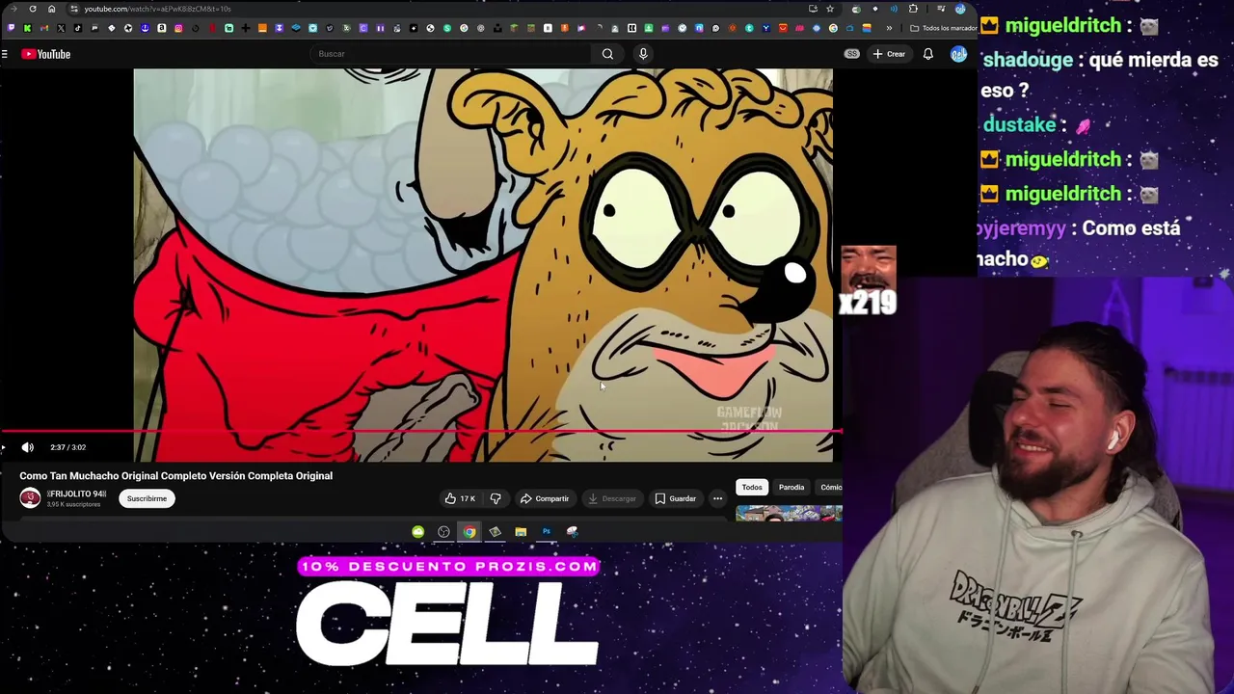Open the YouTube guide hamburger menu
1234x694 pixels.
(5, 54)
